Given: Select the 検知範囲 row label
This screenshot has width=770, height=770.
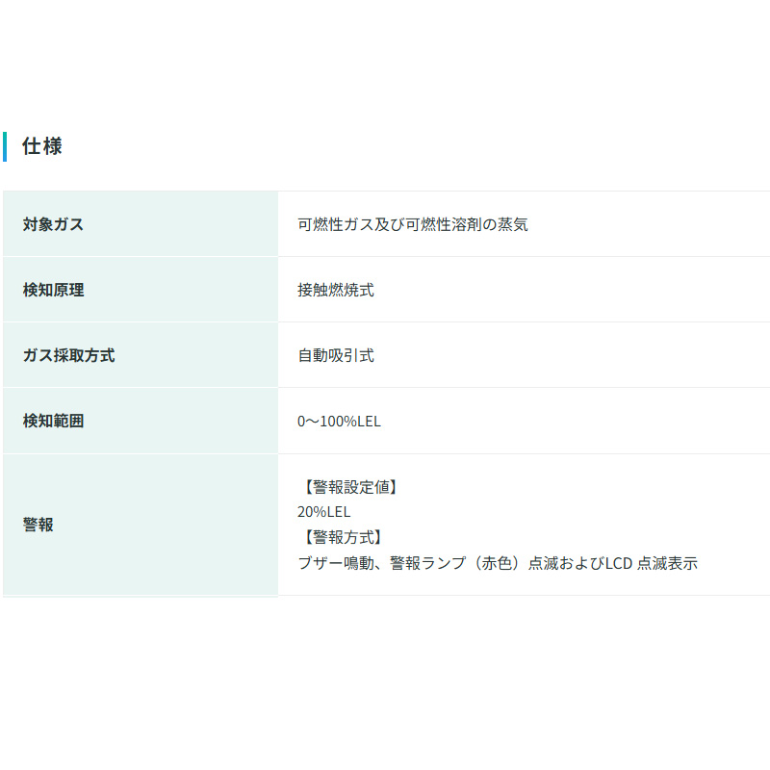Looking at the screenshot, I should [x=53, y=421].
